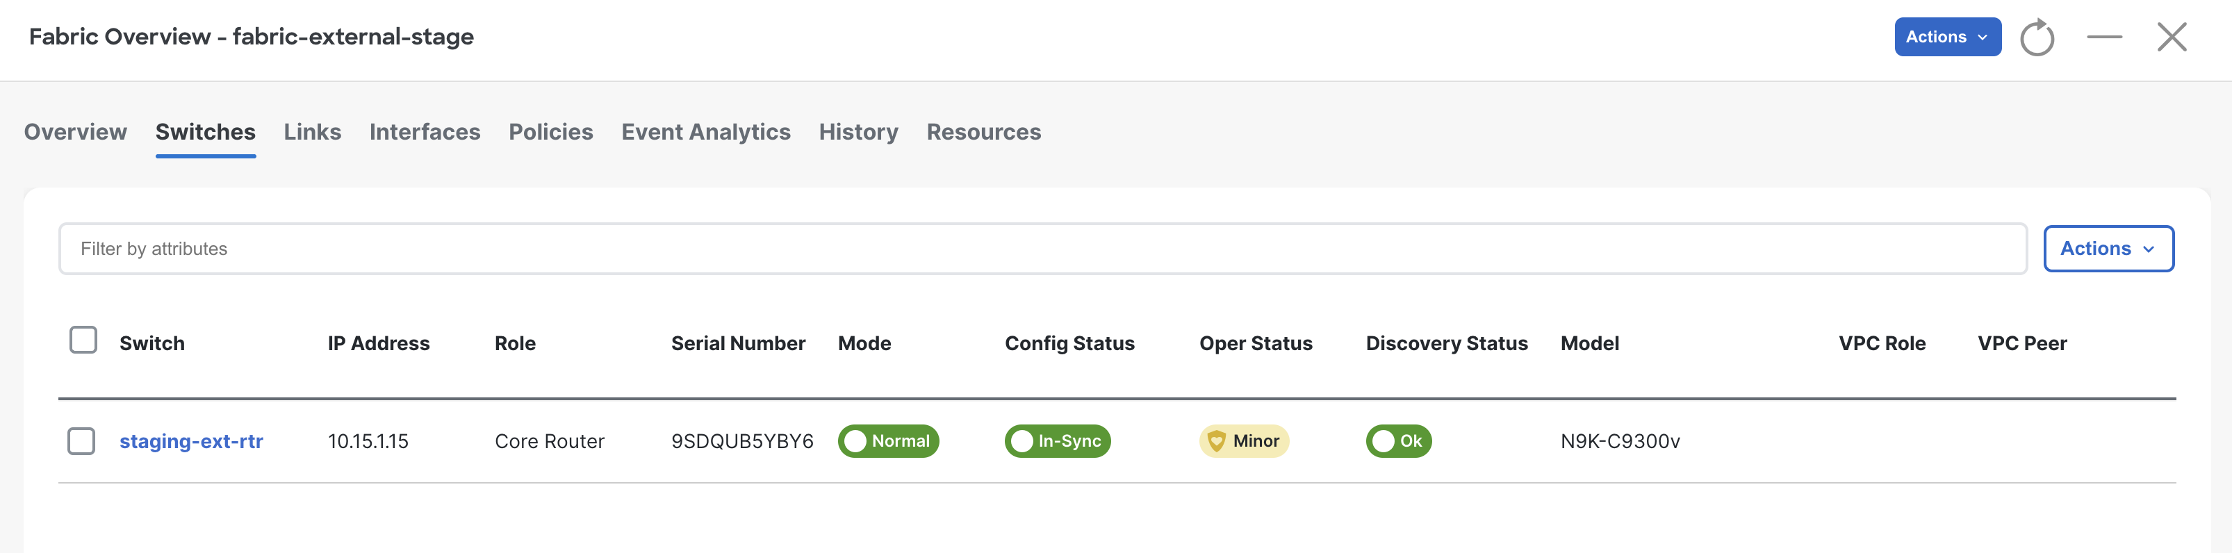Sort by the VPC Role column header
Viewport: 2232px width, 553px height.
coord(1882,343)
